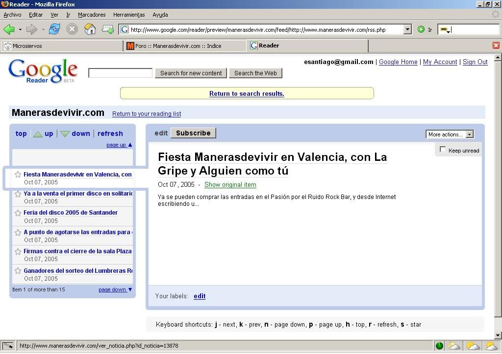Follow the Return to search results link

[x=247, y=93]
